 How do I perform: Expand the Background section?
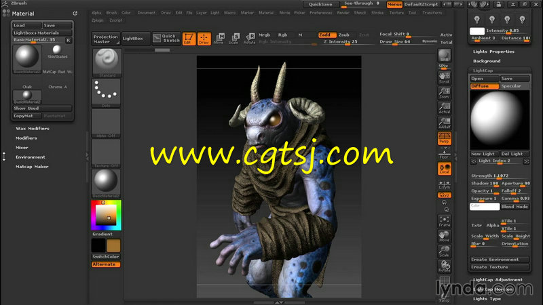(x=487, y=61)
